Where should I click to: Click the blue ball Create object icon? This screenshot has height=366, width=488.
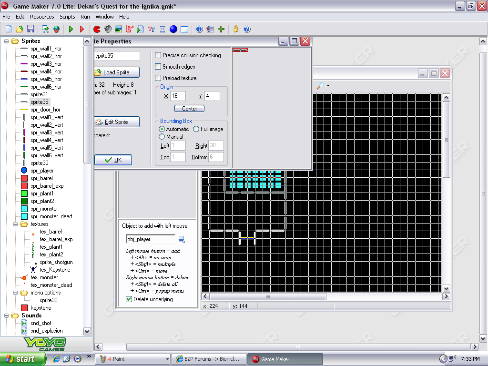[173, 29]
